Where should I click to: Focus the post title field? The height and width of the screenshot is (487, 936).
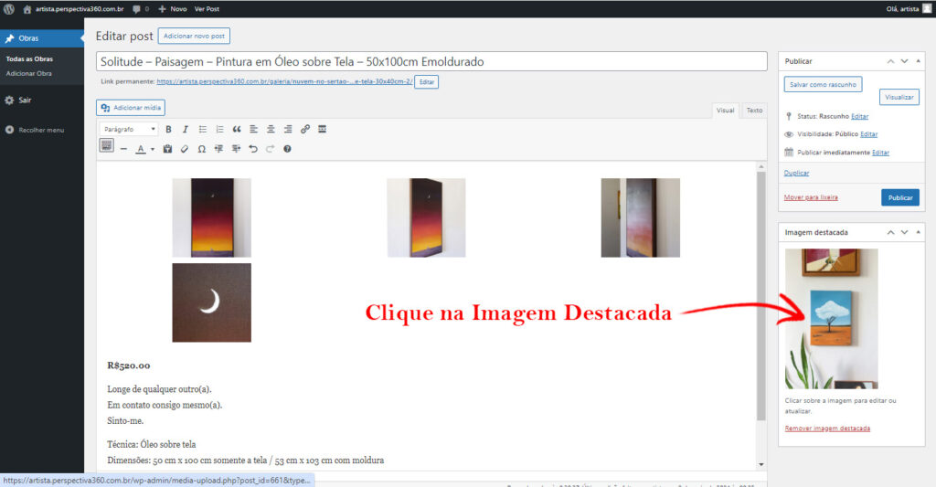431,61
